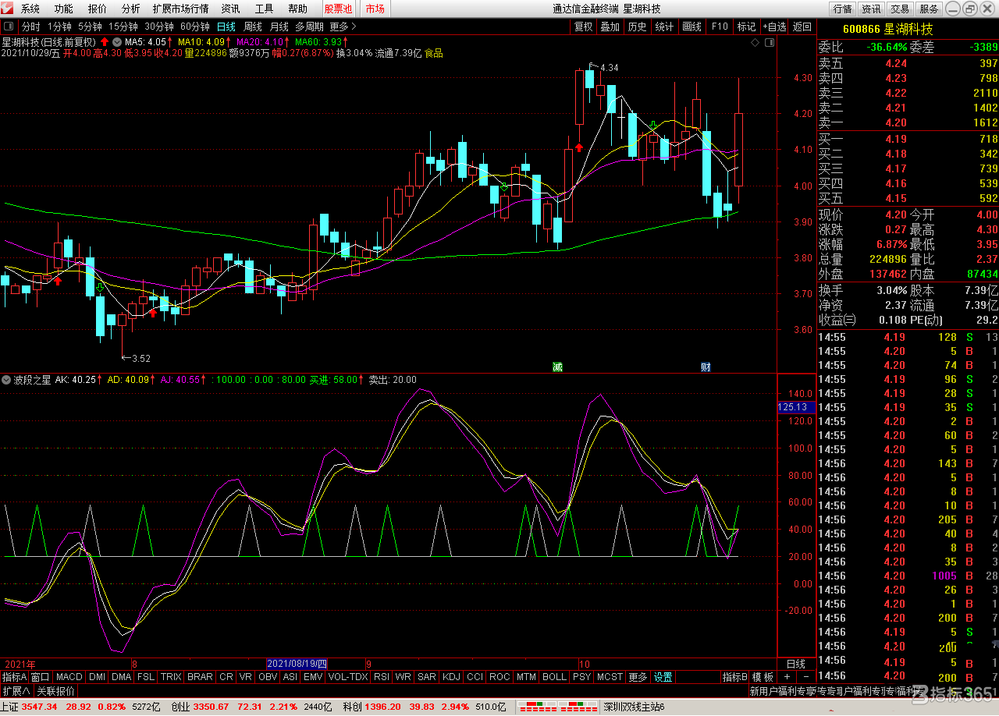
Task: Click the 财 marker on the chart
Action: pyautogui.click(x=706, y=367)
